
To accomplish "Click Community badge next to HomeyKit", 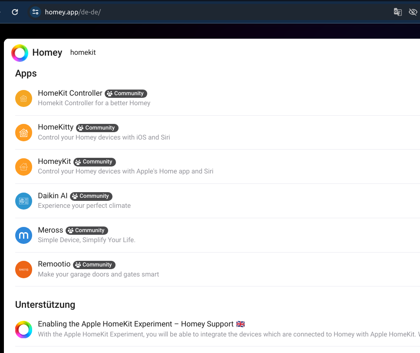I will (x=95, y=162).
